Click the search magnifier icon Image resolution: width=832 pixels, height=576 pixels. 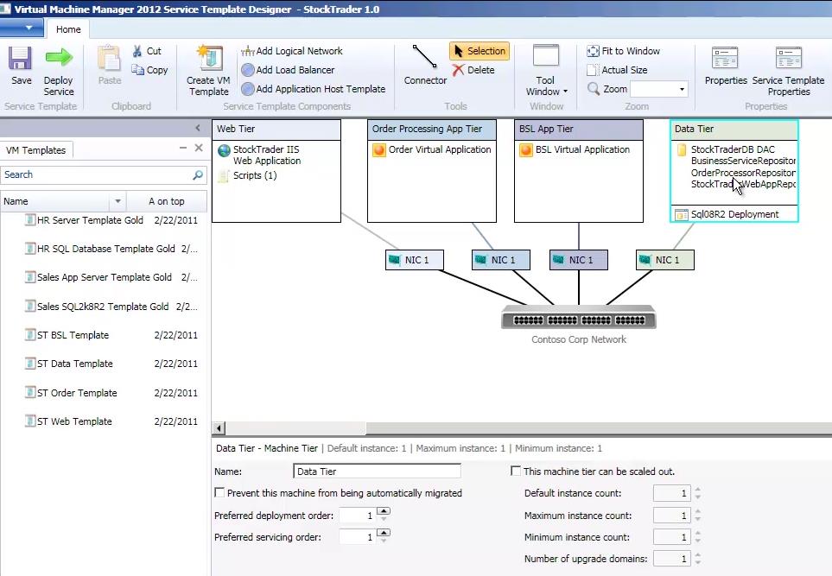pos(198,174)
